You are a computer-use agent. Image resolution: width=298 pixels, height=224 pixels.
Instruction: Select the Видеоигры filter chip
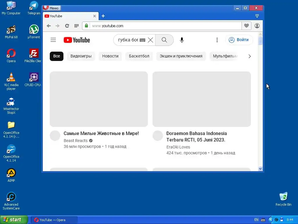(81, 56)
